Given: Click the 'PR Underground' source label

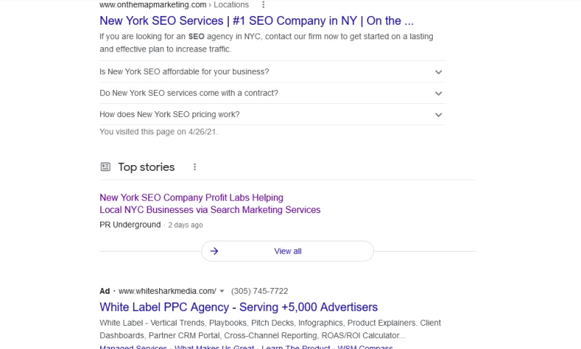Looking at the screenshot, I should tap(130, 225).
